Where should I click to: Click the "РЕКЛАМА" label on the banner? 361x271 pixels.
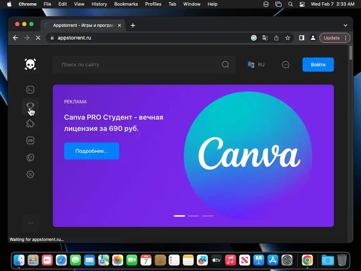tap(75, 102)
